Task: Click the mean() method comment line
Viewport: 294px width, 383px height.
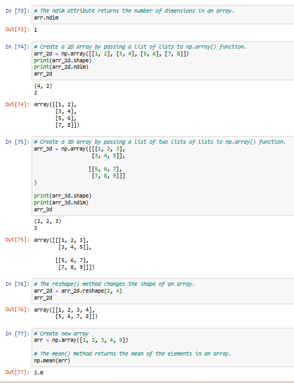Action: pos(132,354)
